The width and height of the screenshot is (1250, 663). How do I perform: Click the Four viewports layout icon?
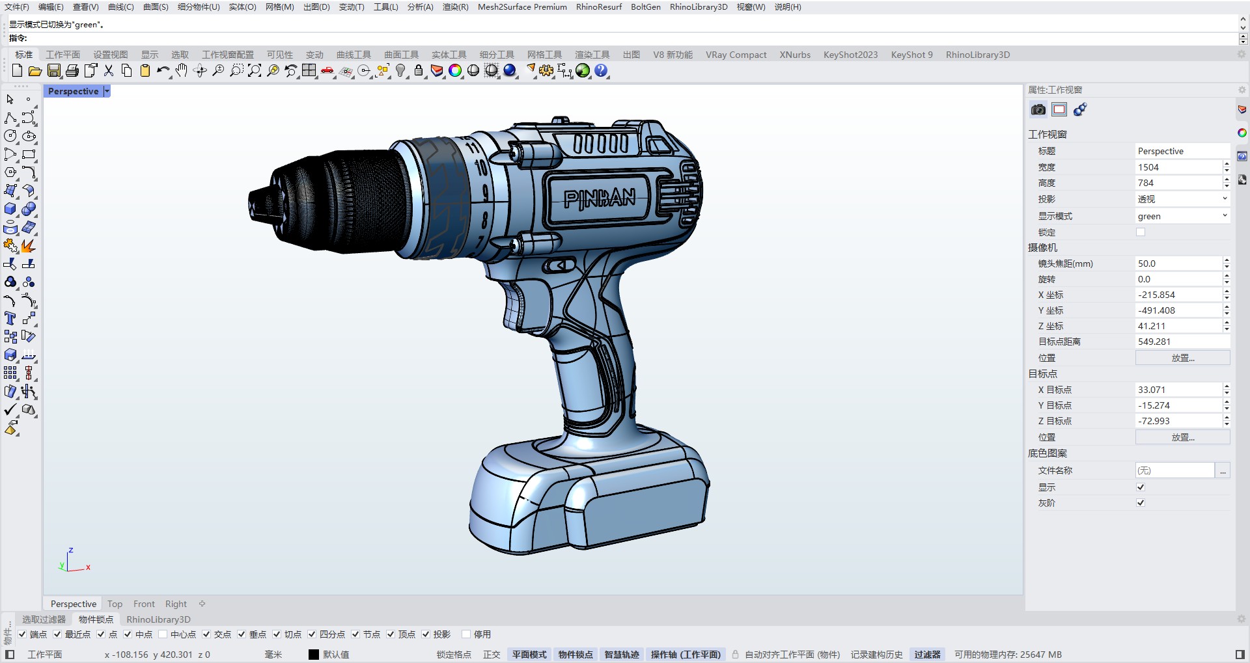click(309, 71)
